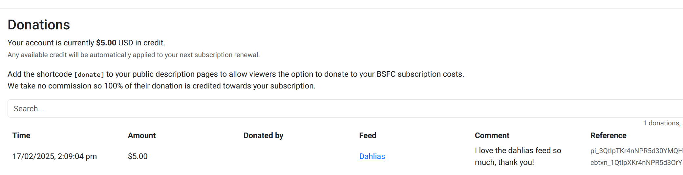
Task: Open the Dahlias feed link
Action: pyautogui.click(x=372, y=156)
